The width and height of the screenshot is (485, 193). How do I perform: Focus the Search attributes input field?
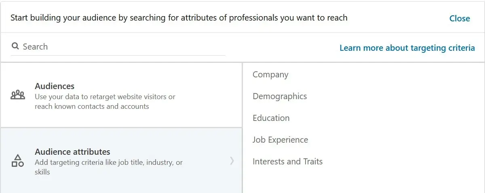tap(118, 47)
